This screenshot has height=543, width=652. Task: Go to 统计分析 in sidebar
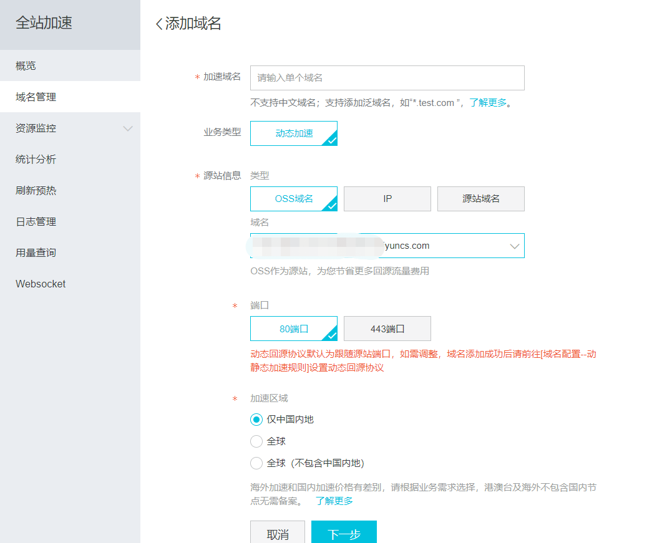pos(36,160)
